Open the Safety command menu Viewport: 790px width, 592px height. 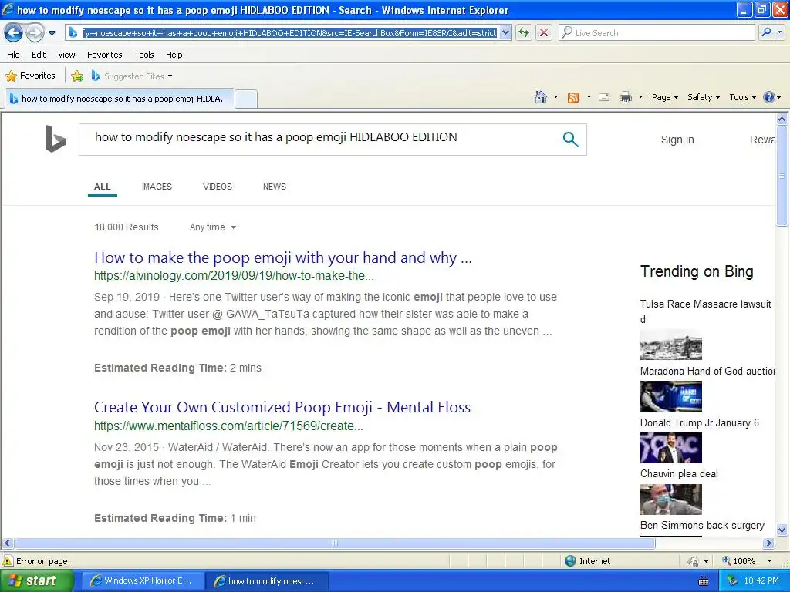(x=704, y=97)
